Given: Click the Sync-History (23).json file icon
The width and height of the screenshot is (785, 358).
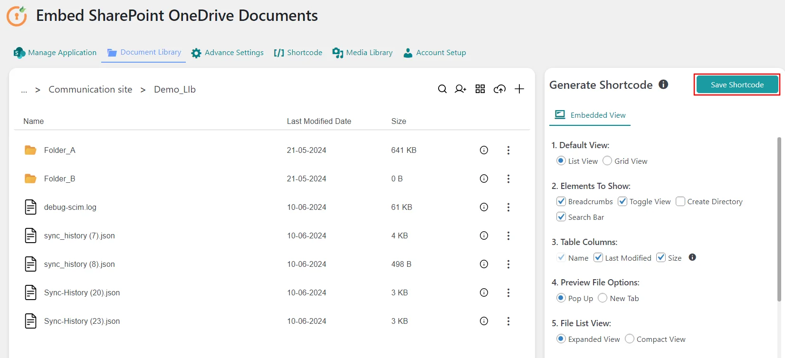Looking at the screenshot, I should pos(30,321).
